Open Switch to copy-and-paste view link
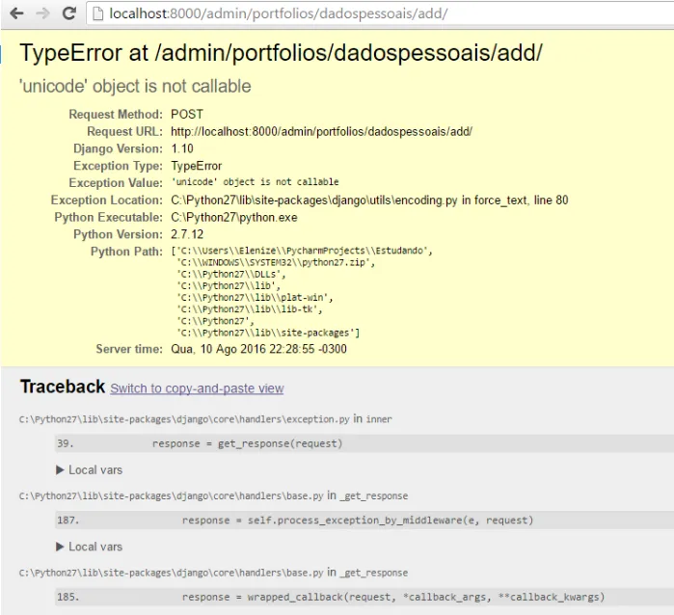The width and height of the screenshot is (674, 615). click(197, 388)
